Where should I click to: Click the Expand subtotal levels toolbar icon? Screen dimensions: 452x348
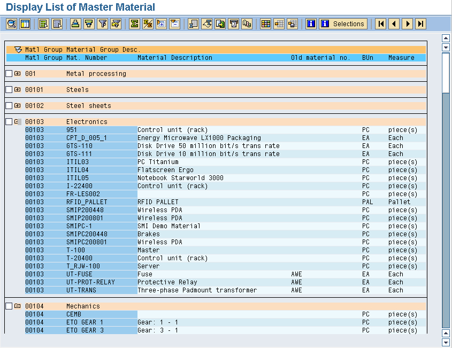162,24
